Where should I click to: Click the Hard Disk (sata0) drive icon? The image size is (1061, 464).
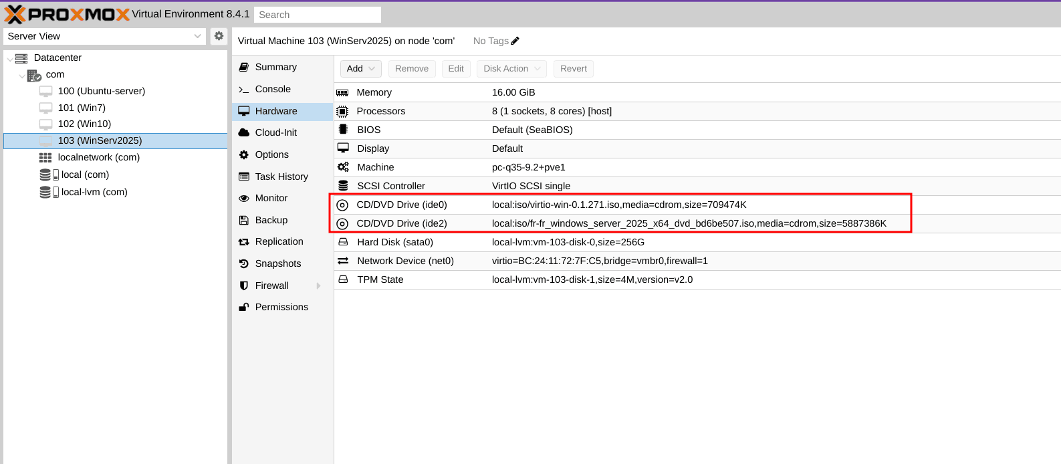pyautogui.click(x=343, y=242)
